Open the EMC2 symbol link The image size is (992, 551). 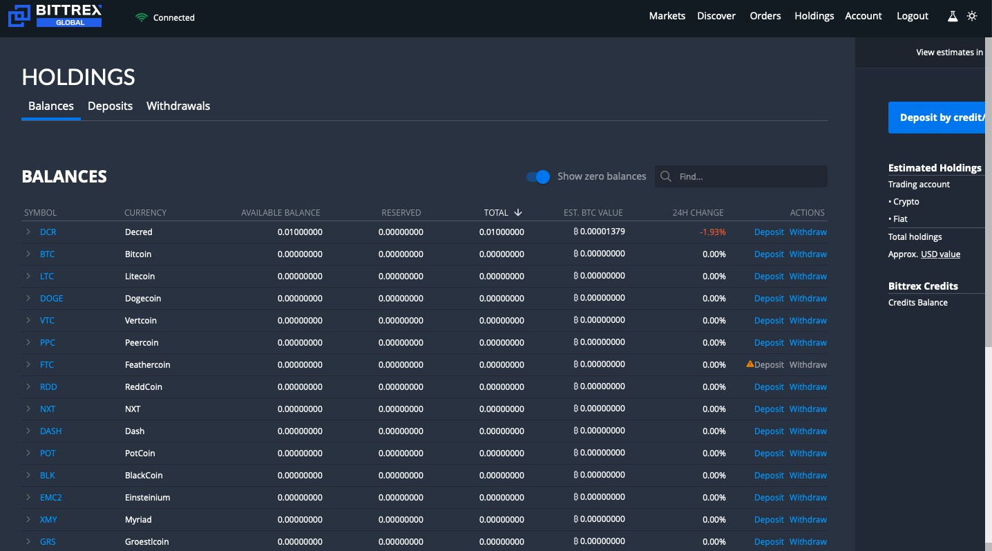(51, 497)
